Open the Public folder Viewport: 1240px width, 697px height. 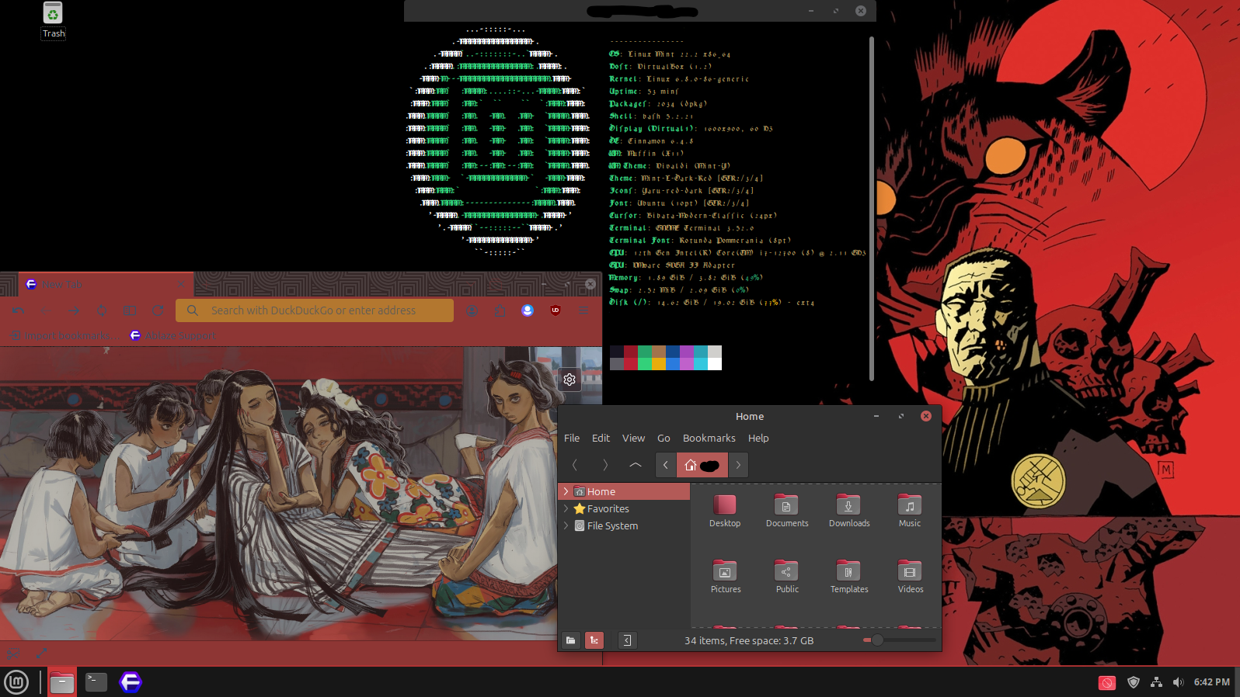pyautogui.click(x=787, y=577)
